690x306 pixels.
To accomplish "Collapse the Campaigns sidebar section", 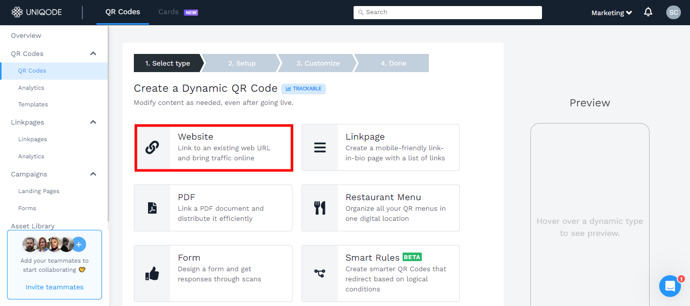I will pos(93,173).
